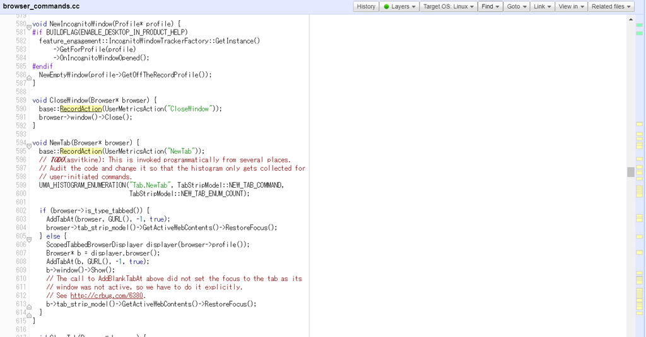Click highlighted RecordAction on line 590
The height and width of the screenshot is (337, 646).
(81, 108)
